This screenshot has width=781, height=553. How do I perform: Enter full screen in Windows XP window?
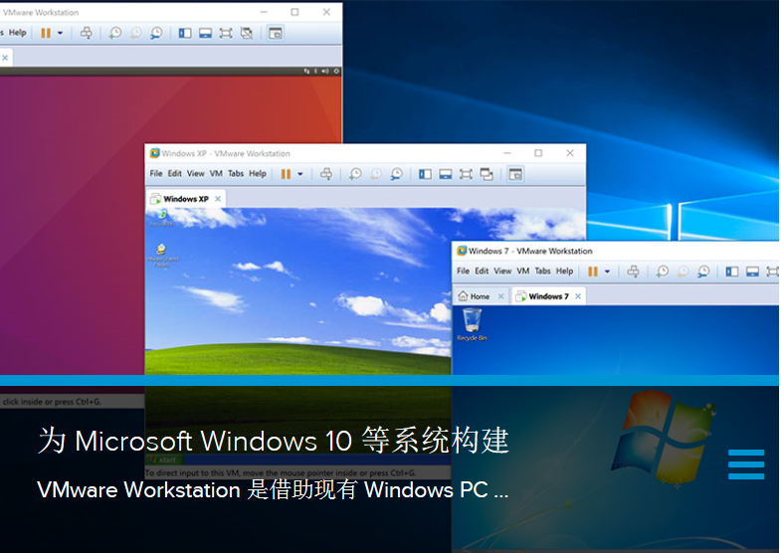pyautogui.click(x=466, y=174)
